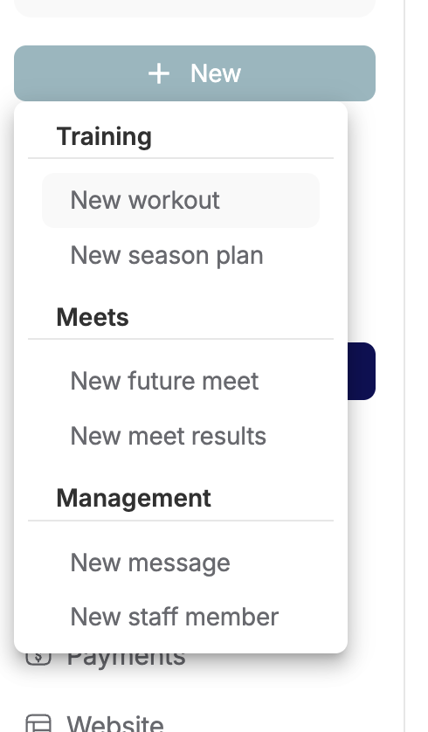Click the Meets section header
This screenshot has width=428, height=732.
click(93, 317)
